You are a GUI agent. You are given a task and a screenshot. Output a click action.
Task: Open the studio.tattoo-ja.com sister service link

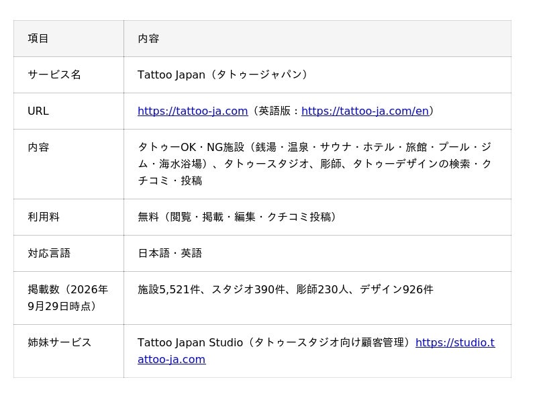(x=455, y=342)
